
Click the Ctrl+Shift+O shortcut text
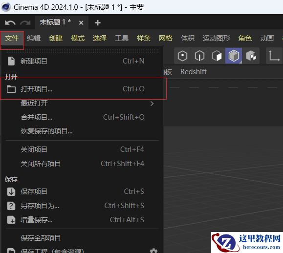124,117
